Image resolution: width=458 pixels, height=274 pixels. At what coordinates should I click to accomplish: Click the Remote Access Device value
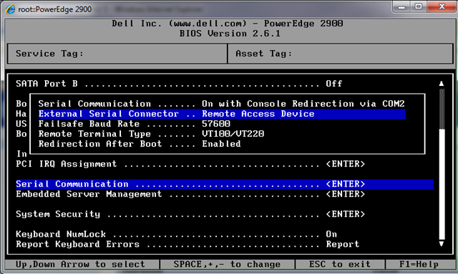[258, 114]
